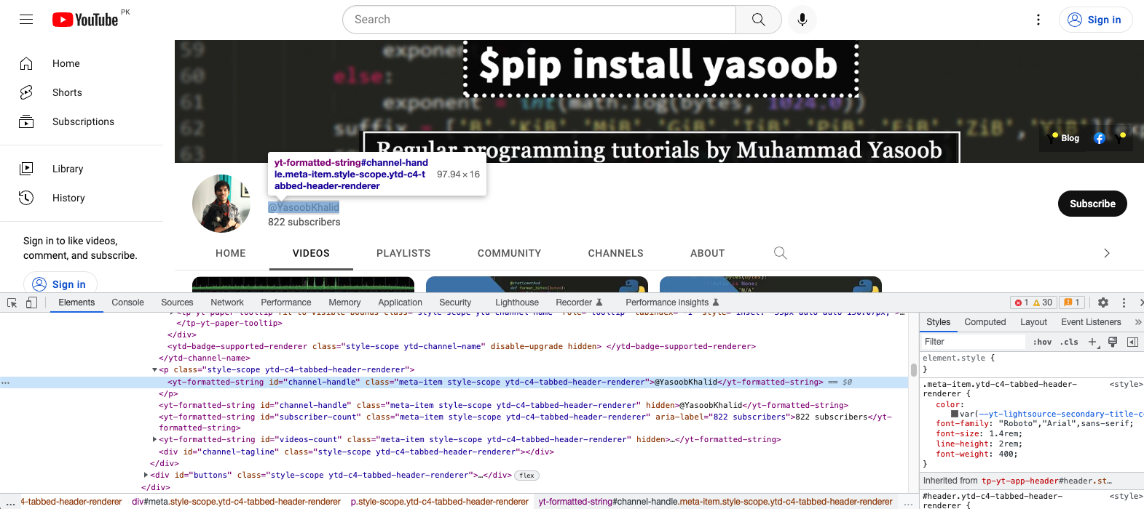Open the YouTube hamburger guide menu
Screen dimensions: 1144x509
(x=26, y=20)
